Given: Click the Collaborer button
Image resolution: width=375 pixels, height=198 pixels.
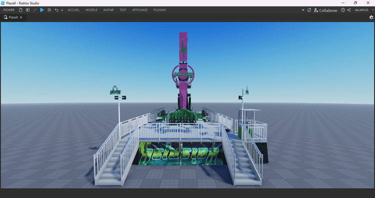Looking at the screenshot, I should coord(325,10).
